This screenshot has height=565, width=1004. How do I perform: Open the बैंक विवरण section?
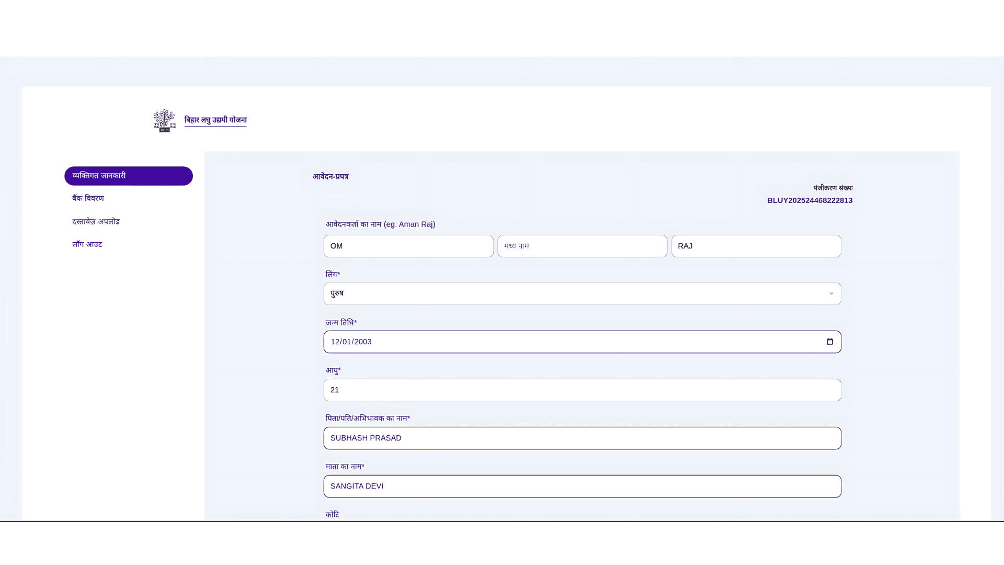point(88,198)
